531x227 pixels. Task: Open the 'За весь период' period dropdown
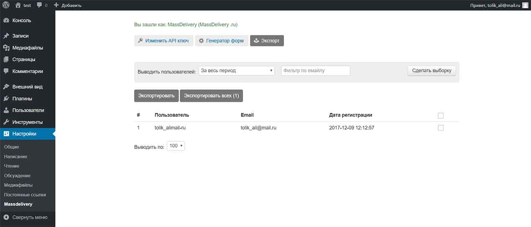pos(236,71)
